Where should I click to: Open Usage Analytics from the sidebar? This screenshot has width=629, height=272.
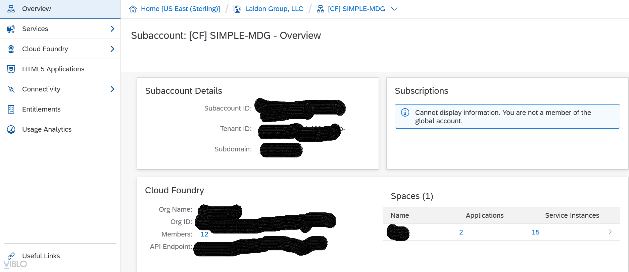pyautogui.click(x=47, y=129)
